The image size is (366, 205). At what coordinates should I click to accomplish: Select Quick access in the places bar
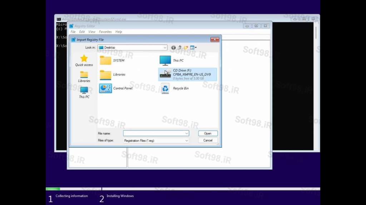pyautogui.click(x=84, y=61)
